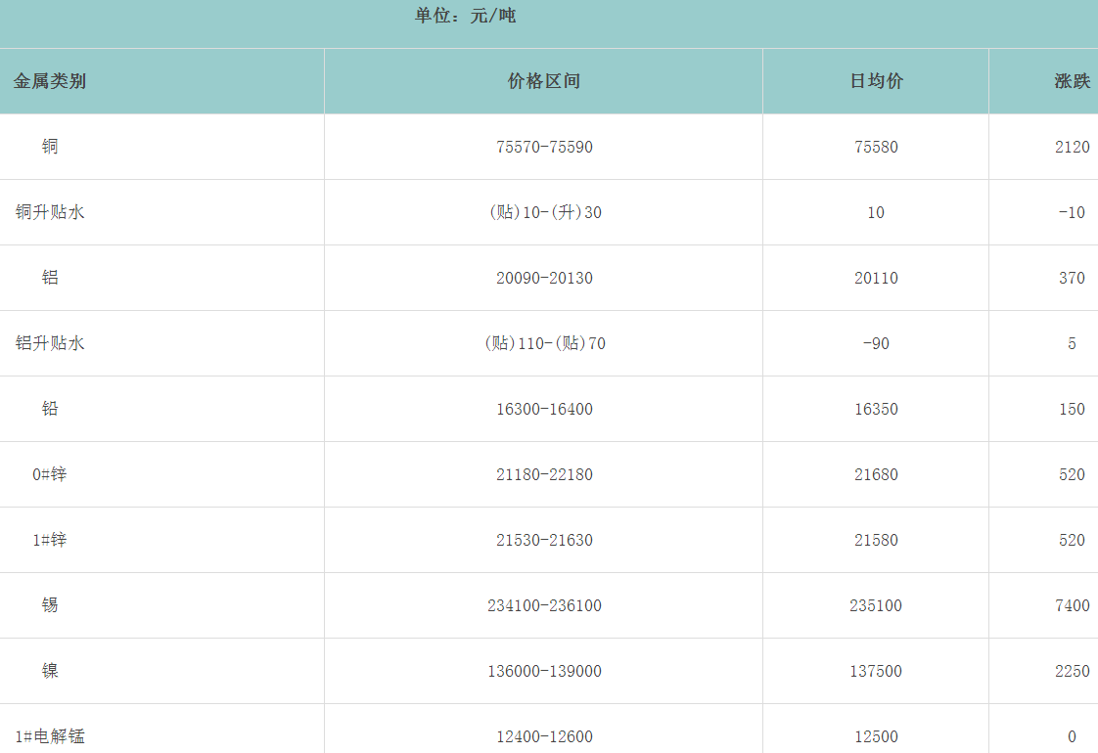1098x753 pixels.
Task: Click lead price range 16300-16400
Action: click(544, 409)
